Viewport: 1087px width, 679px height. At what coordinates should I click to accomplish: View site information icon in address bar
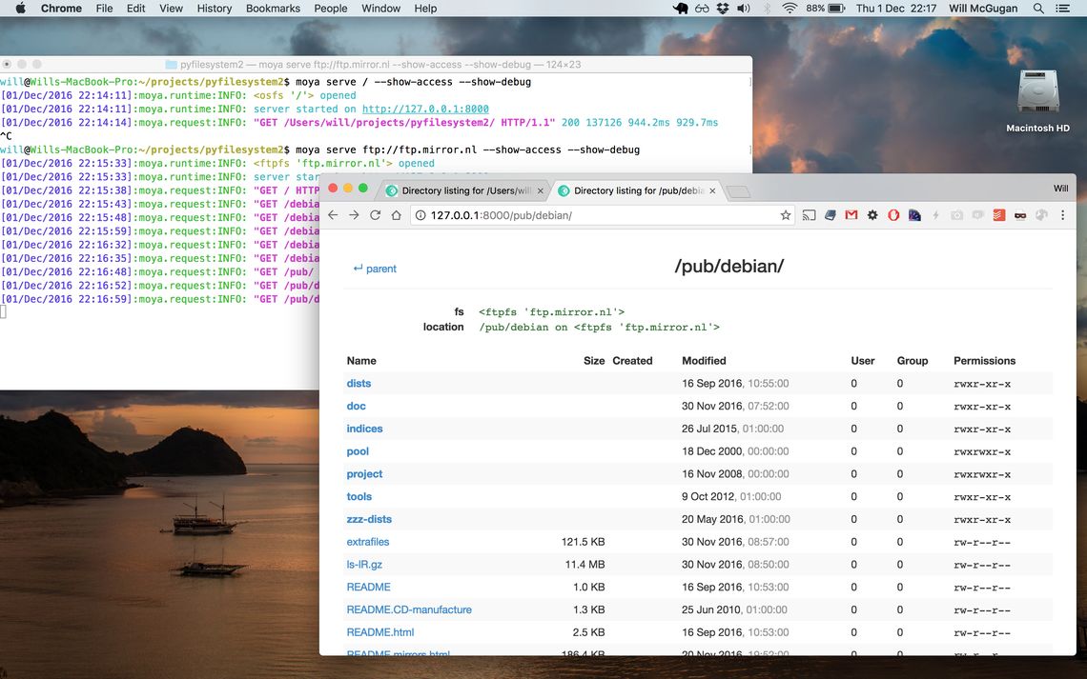[420, 215]
